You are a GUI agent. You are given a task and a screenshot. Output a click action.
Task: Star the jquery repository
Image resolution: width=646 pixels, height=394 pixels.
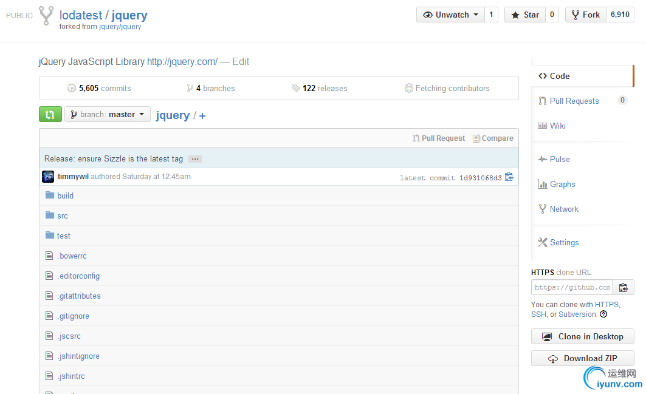click(x=525, y=15)
